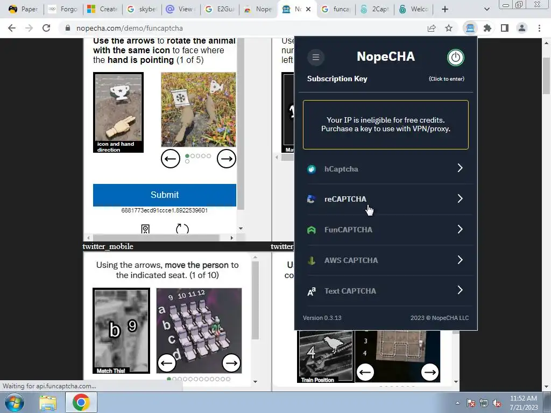
Task: Toggle the NopeCHA power button
Action: coord(455,57)
